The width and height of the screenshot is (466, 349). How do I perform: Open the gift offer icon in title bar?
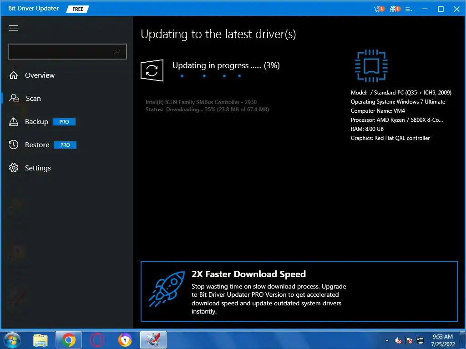395,9
